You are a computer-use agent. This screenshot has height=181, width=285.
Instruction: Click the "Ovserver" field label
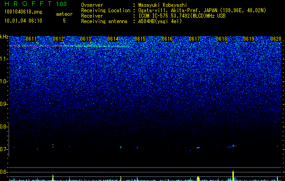(92, 5)
